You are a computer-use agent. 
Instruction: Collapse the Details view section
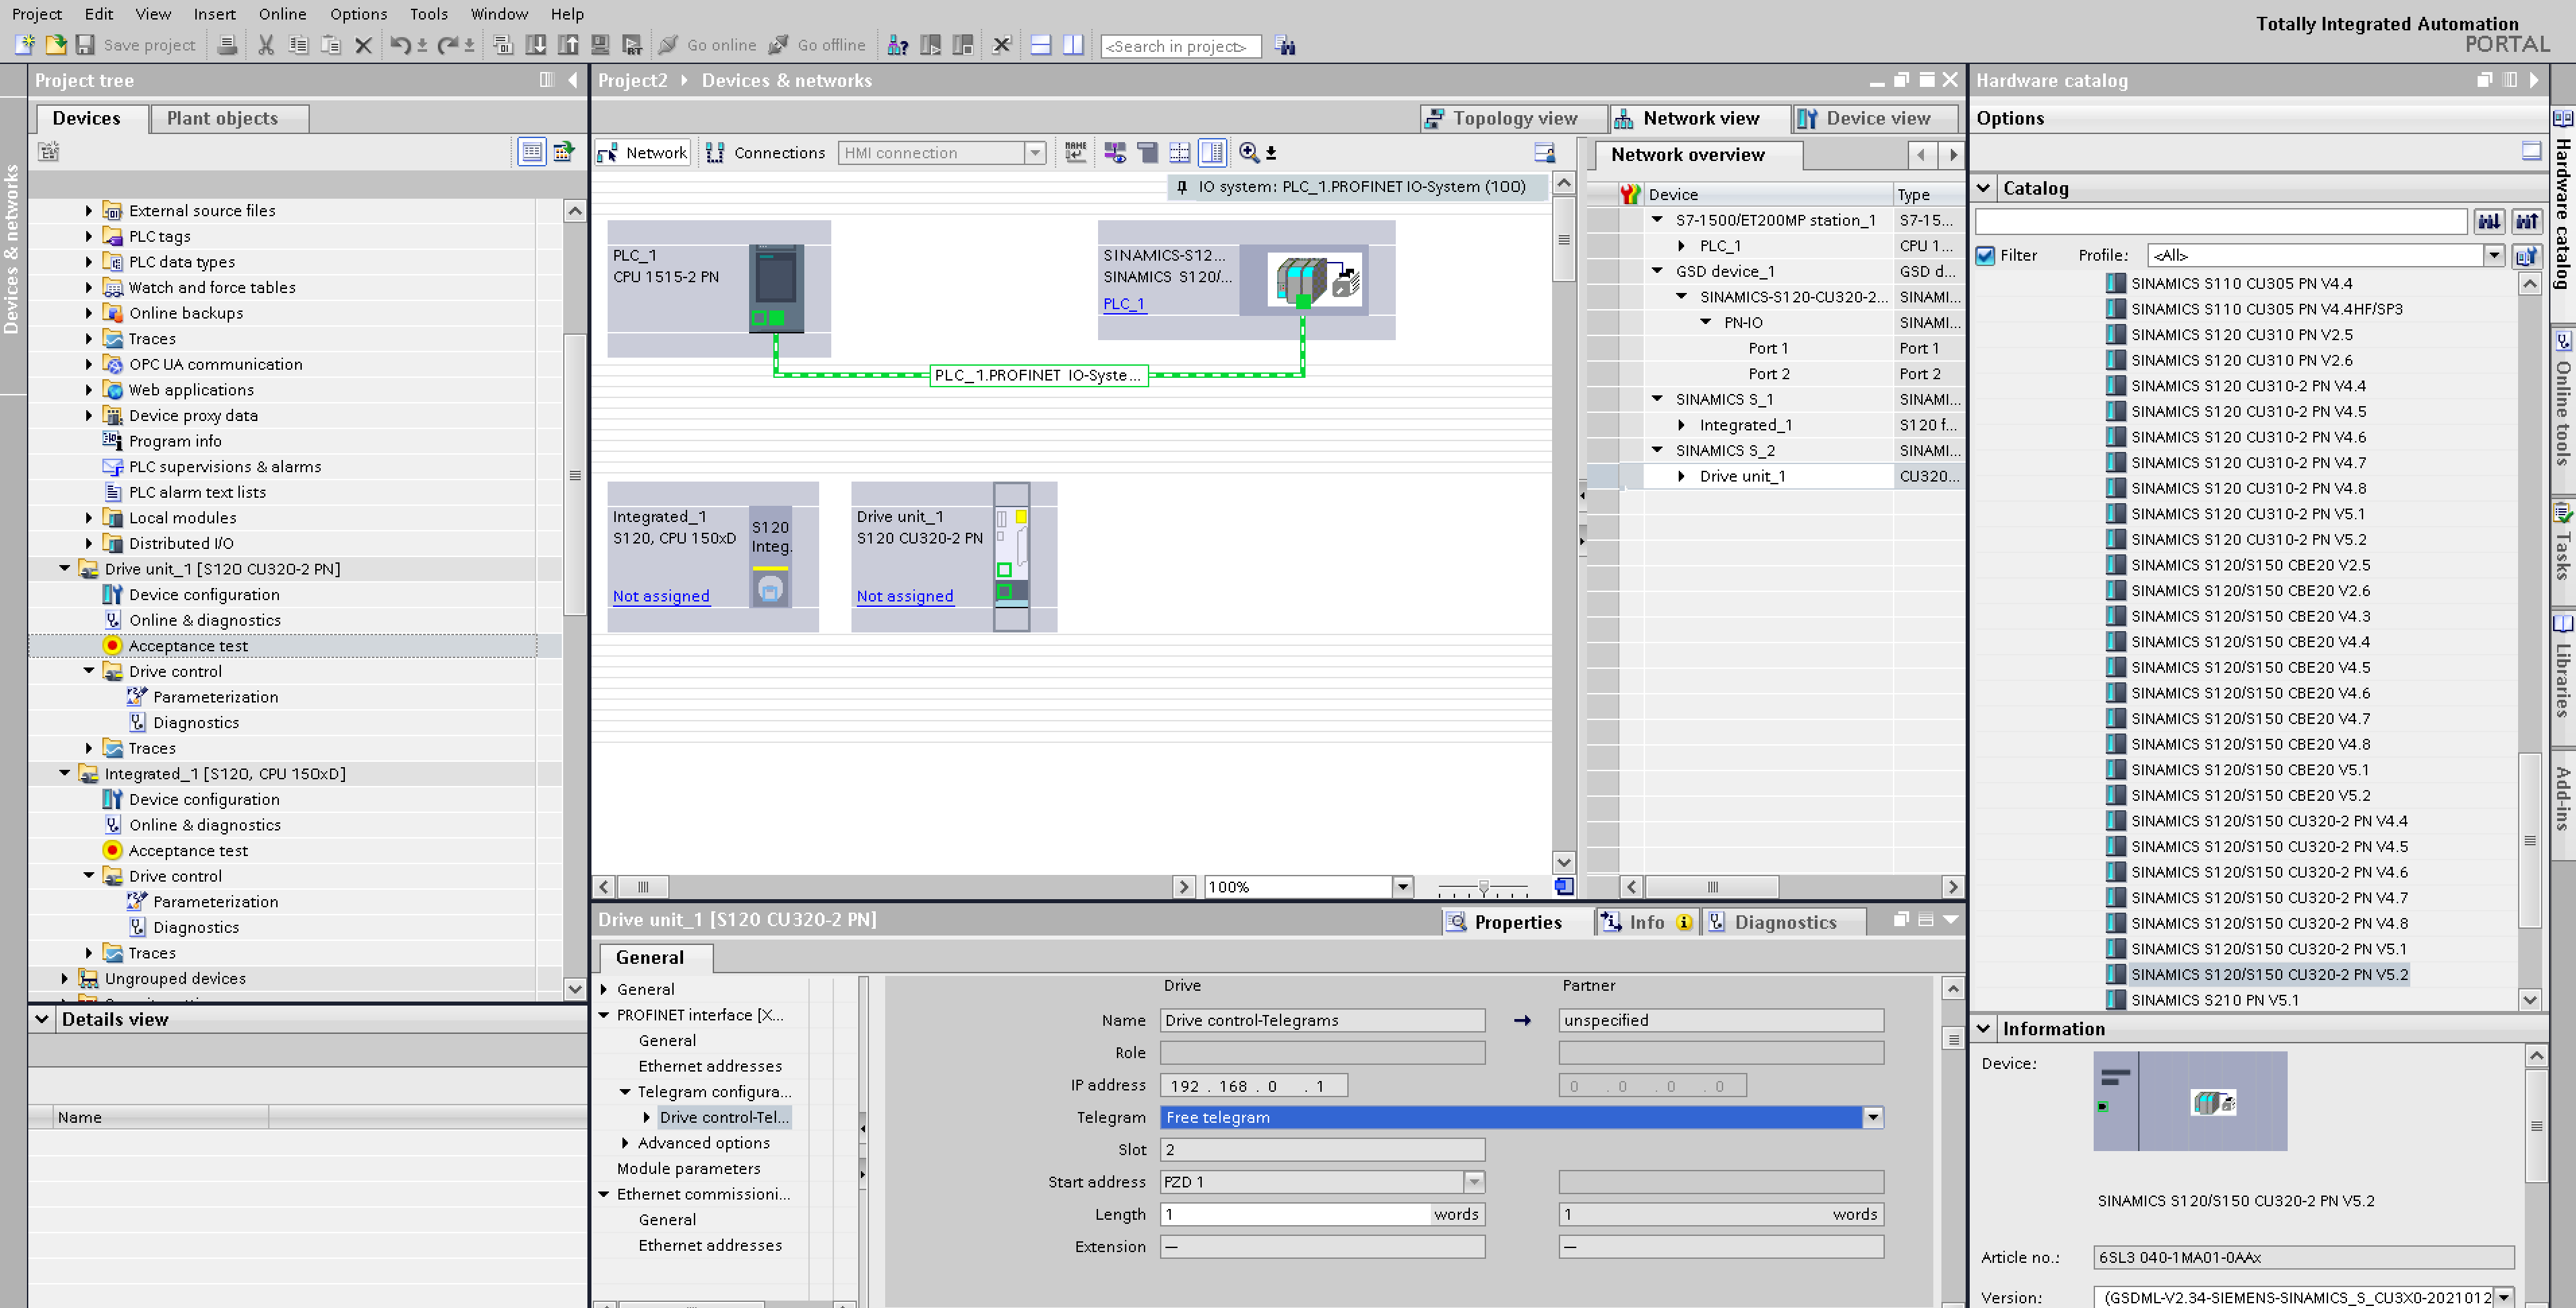click(42, 1019)
